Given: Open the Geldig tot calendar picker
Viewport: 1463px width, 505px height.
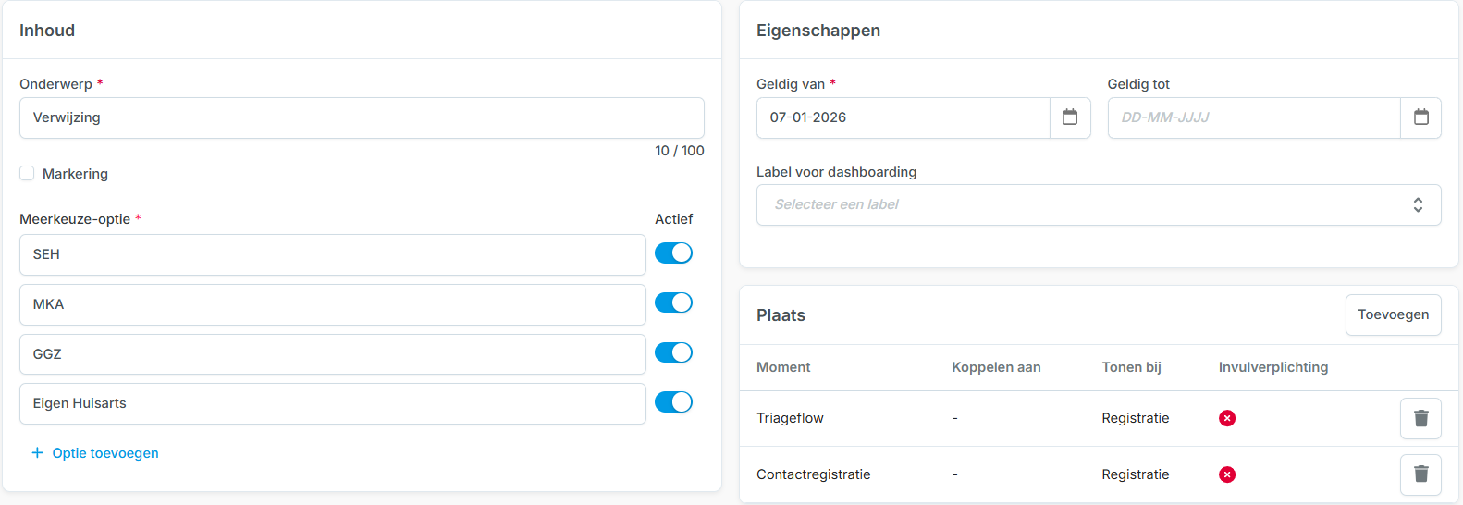Looking at the screenshot, I should coord(1420,117).
